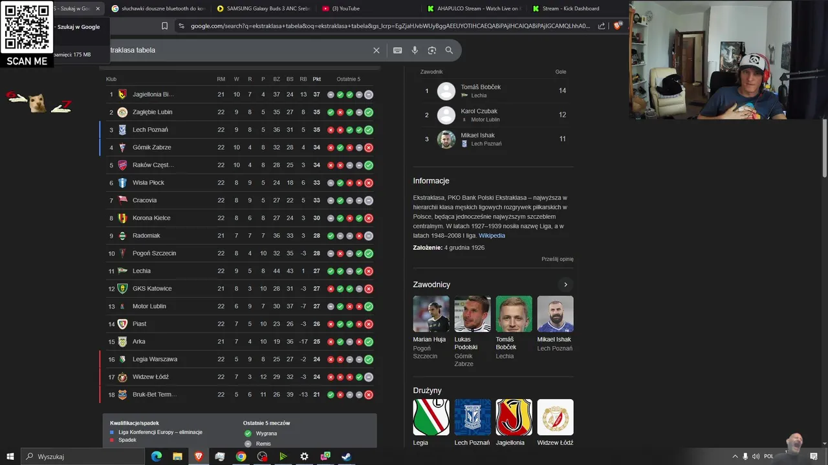This screenshot has width=828, height=465.
Task: Open the Windows Start menu
Action: pos(10,457)
